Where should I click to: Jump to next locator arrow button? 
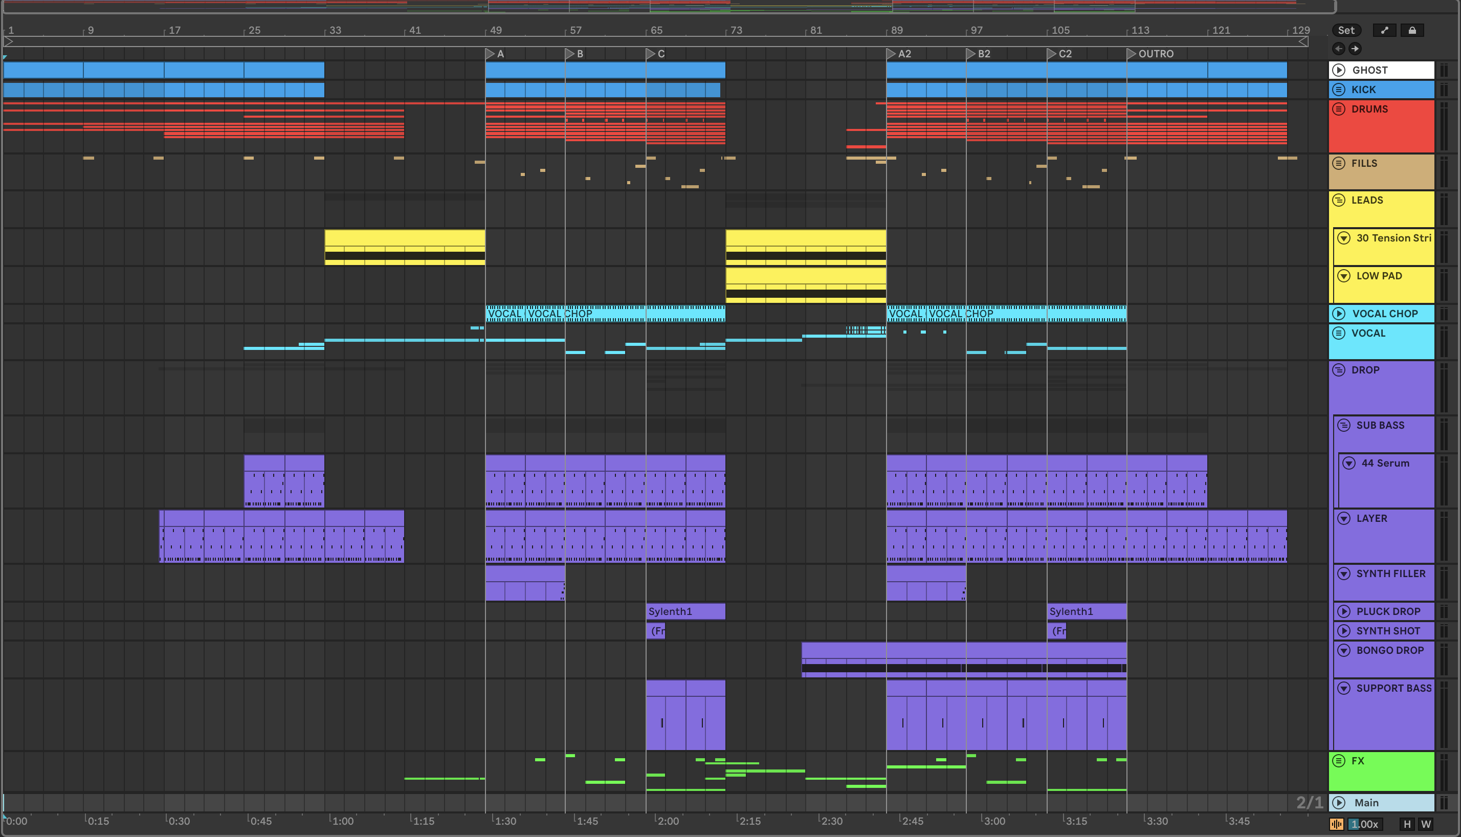click(1355, 49)
